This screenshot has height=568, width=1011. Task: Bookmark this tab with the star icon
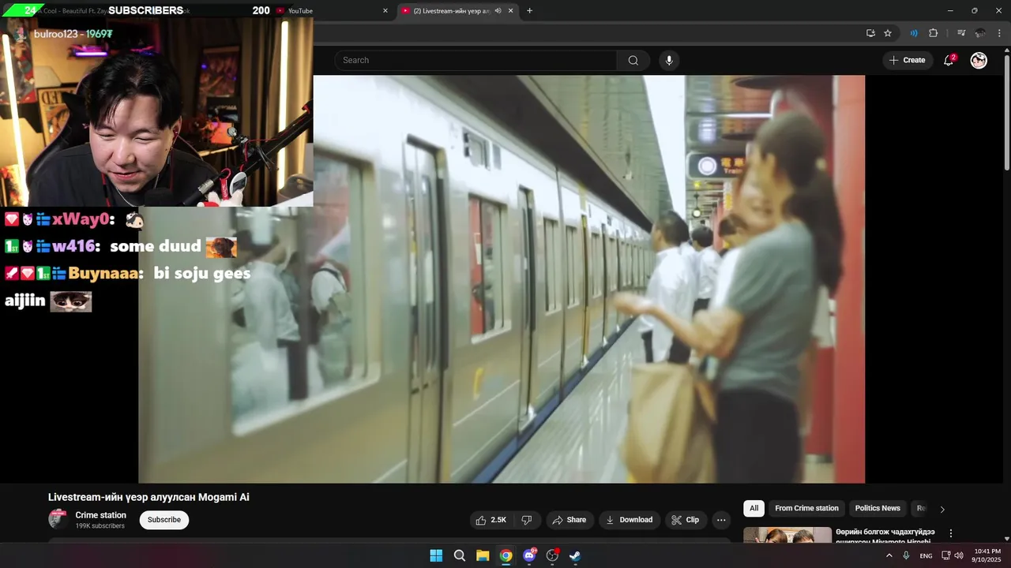(x=888, y=33)
